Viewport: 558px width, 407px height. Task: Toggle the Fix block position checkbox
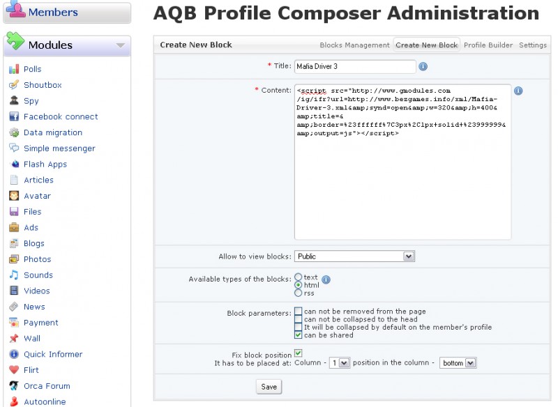pos(299,353)
